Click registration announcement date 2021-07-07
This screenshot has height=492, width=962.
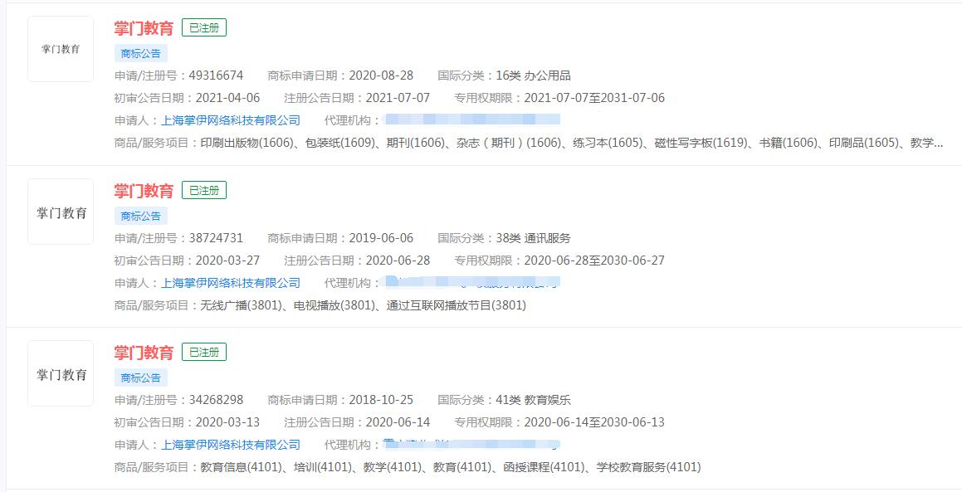tap(398, 98)
